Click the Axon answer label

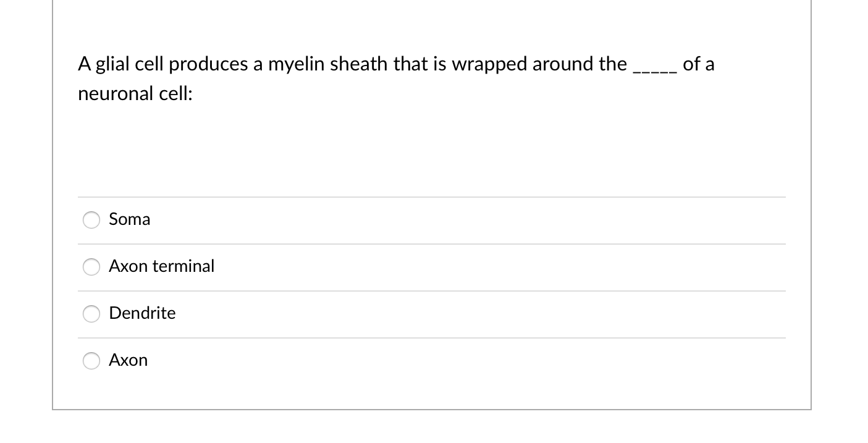128,360
